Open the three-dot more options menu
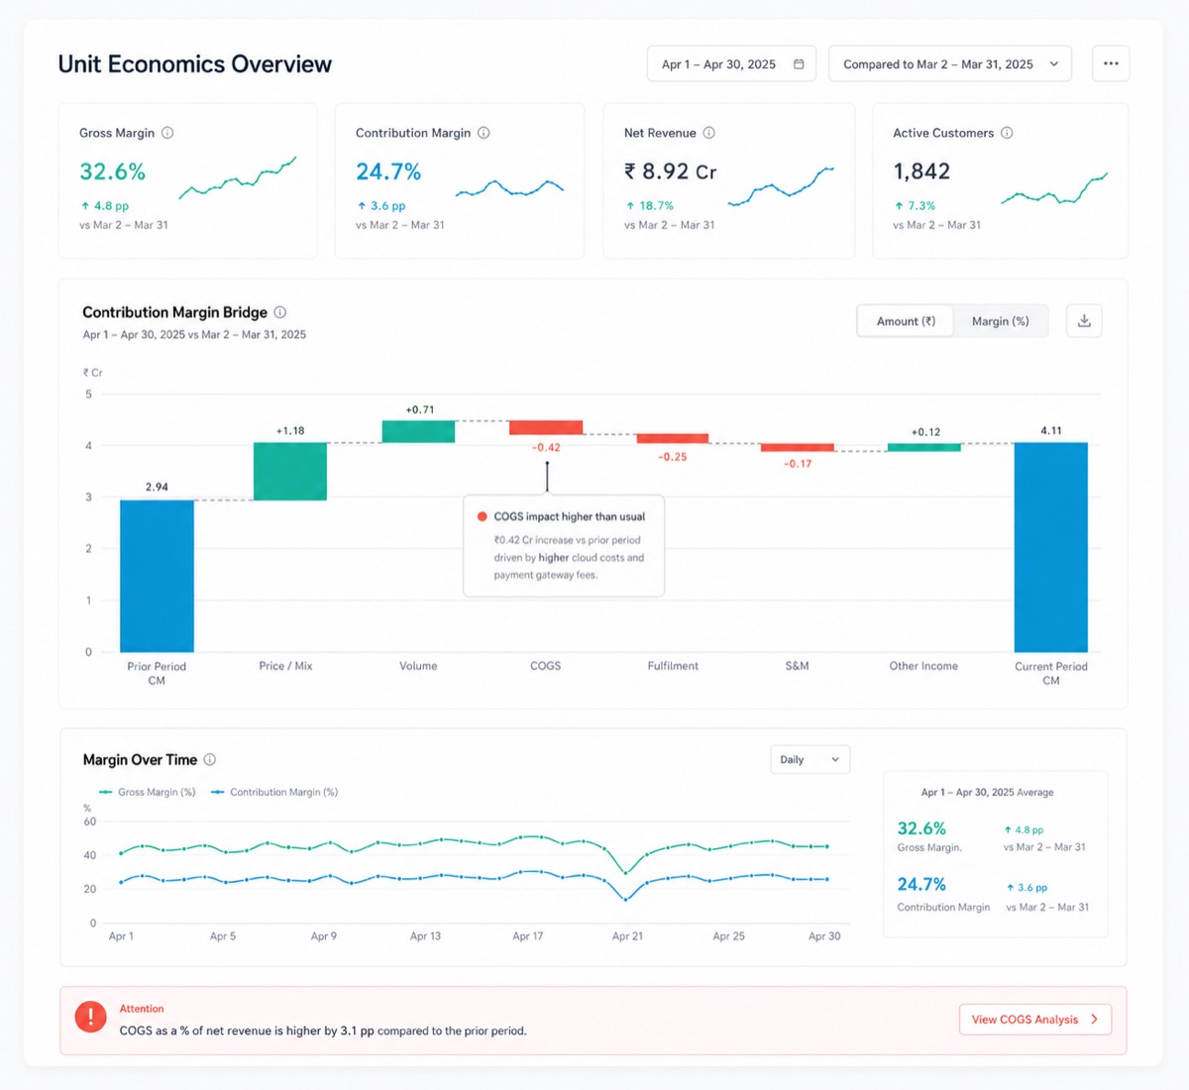1189x1090 pixels. point(1111,64)
